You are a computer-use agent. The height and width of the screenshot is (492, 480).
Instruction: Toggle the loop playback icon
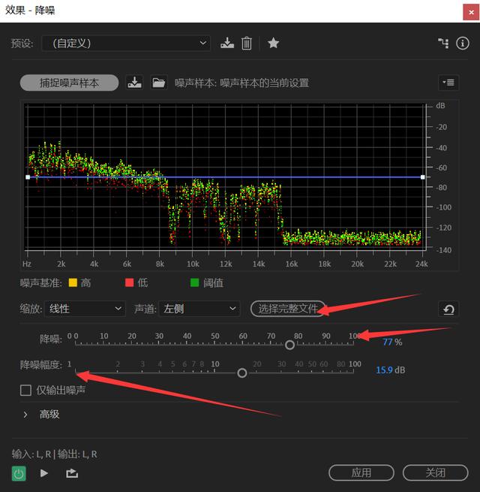[72, 473]
